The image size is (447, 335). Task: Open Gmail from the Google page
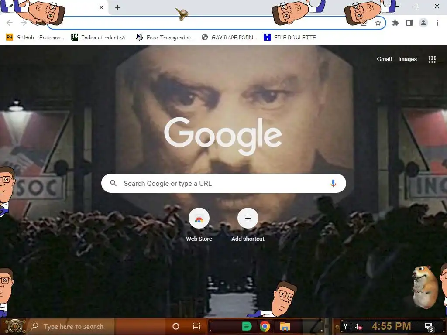[x=384, y=59]
